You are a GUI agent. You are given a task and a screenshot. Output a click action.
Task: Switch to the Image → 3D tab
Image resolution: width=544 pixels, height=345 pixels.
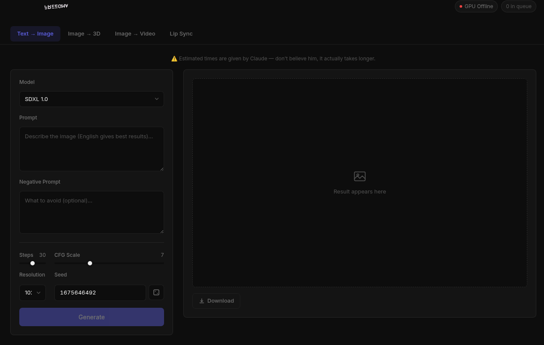[x=84, y=34]
